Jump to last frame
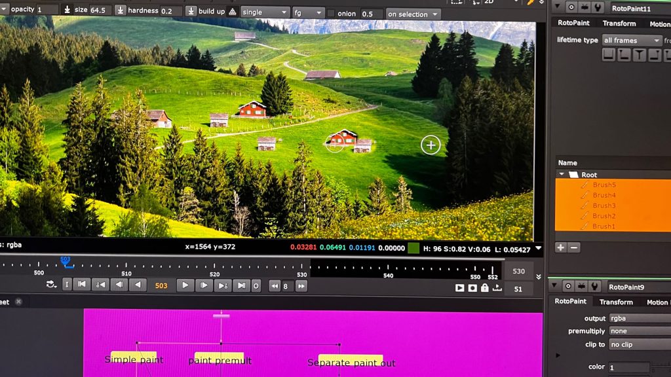The image size is (671, 377). pos(241,286)
